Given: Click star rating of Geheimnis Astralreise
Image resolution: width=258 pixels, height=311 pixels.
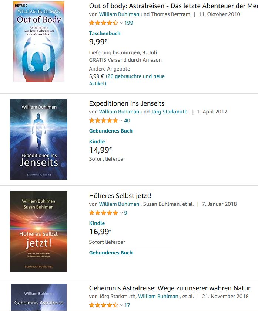Looking at the screenshot, I should (x=104, y=305).
